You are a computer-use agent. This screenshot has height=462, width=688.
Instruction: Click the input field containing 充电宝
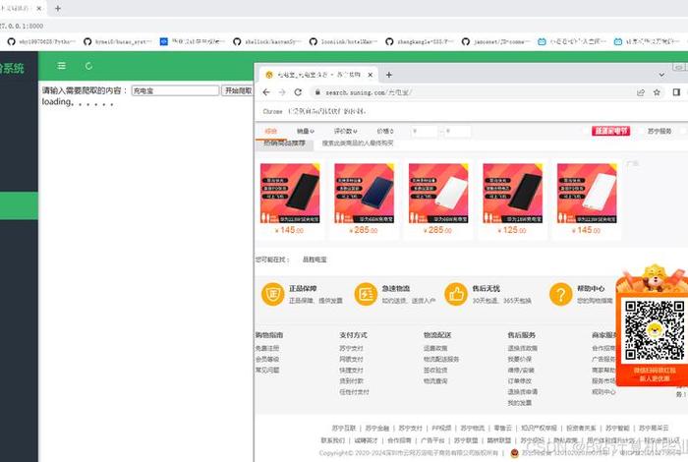[175, 90]
